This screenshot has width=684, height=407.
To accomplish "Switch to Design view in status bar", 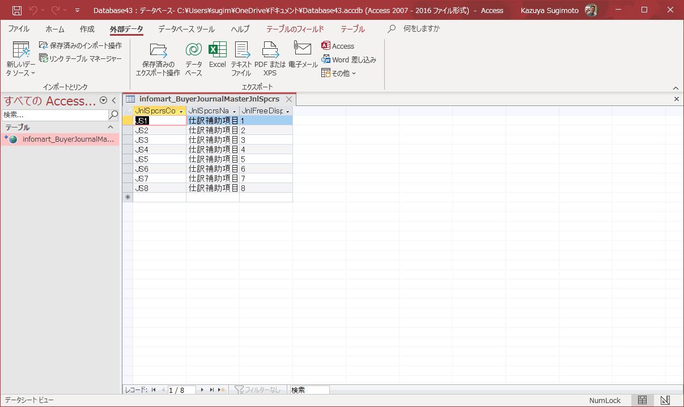I will click(x=665, y=400).
